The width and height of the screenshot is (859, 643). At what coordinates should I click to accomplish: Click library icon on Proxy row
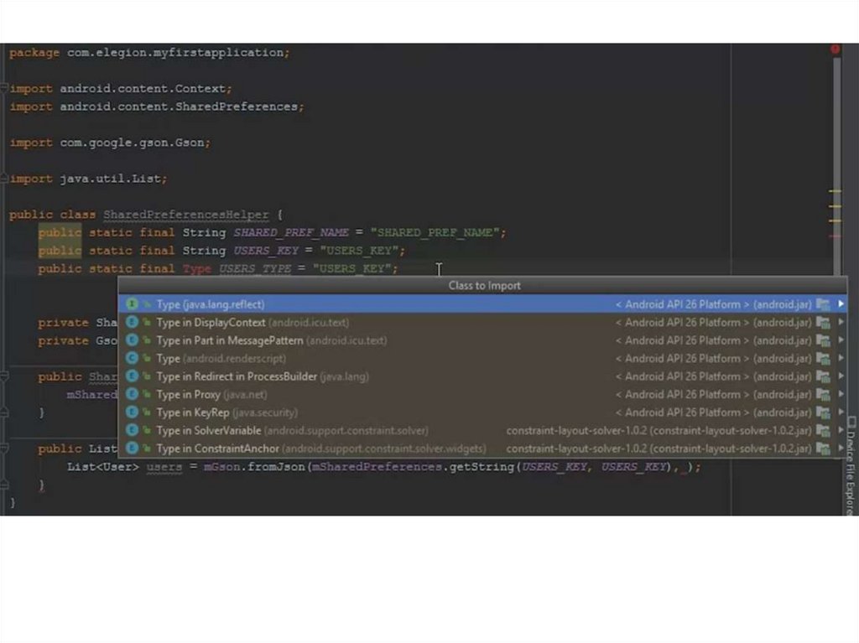[x=823, y=394]
